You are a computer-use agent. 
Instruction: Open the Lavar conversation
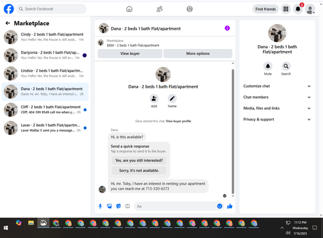(45, 128)
